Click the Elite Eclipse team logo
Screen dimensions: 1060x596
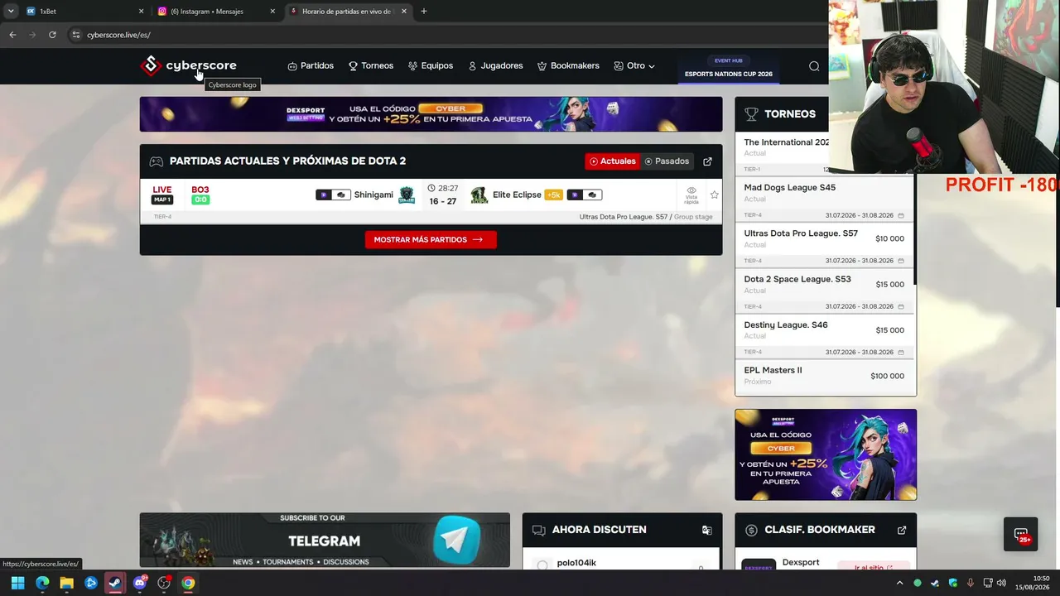479,195
